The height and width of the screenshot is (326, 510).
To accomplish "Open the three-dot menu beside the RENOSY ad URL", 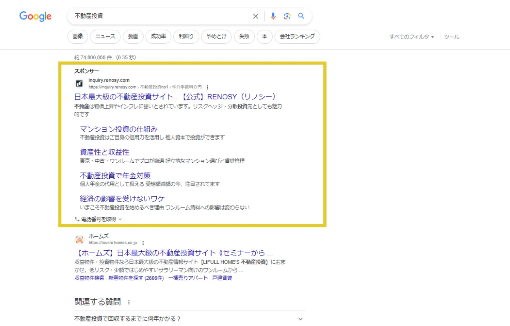I will (207, 87).
